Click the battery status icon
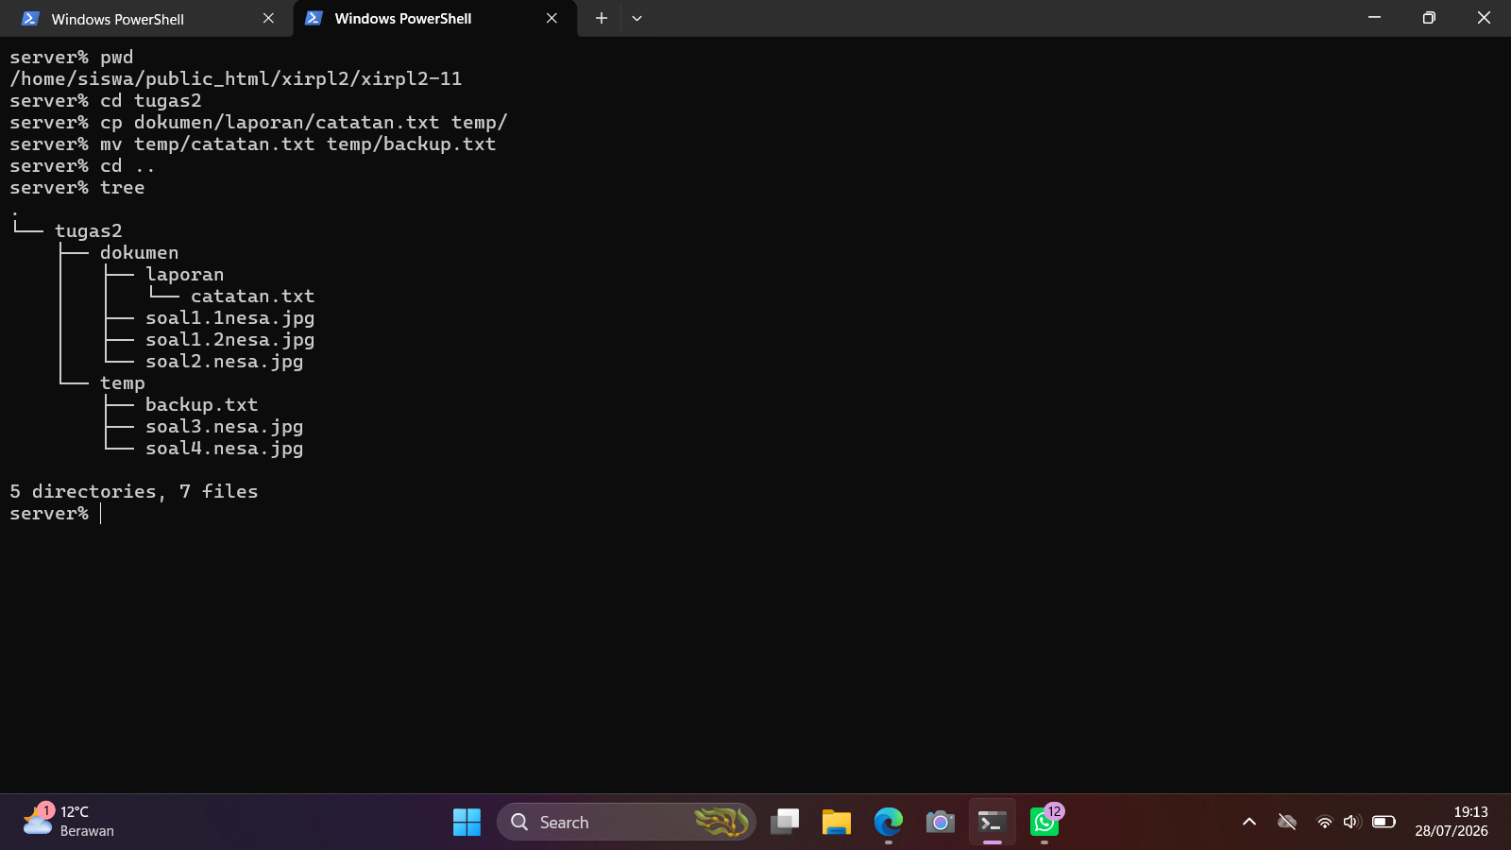This screenshot has height=850, width=1511. tap(1384, 822)
